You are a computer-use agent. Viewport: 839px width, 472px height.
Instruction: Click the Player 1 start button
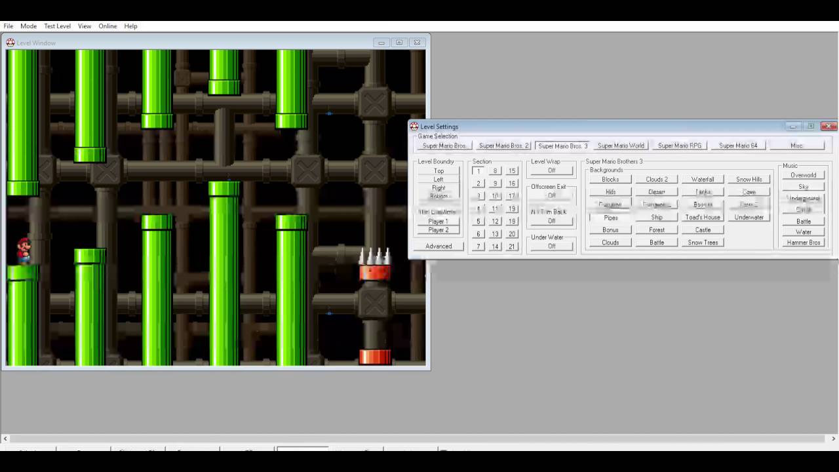[x=439, y=222]
